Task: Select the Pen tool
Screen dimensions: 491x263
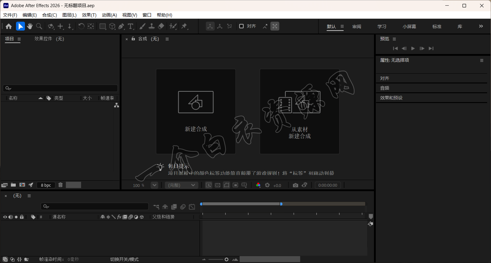Action: (121, 26)
